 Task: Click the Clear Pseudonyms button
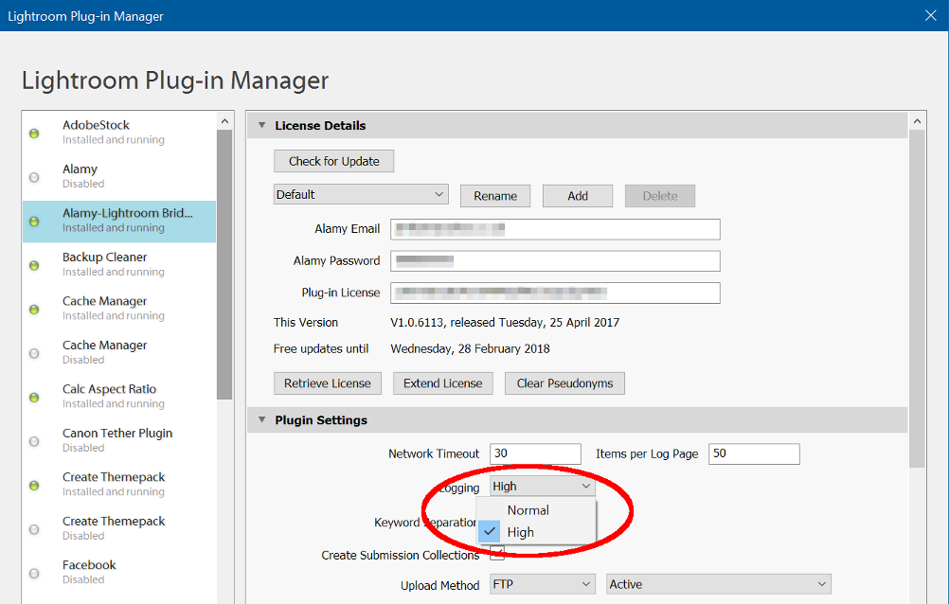pos(564,383)
